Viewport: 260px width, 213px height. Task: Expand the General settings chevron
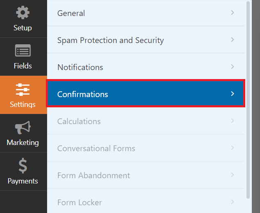pos(233,13)
